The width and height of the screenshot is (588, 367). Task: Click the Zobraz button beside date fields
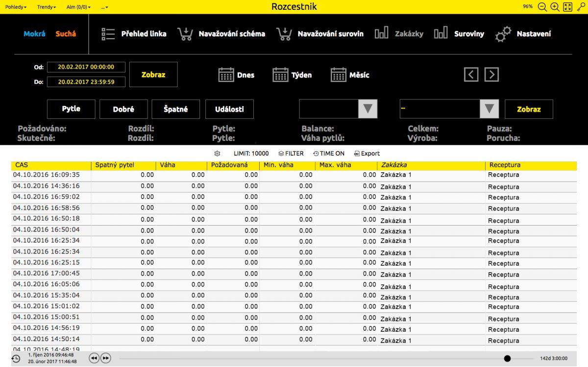pyautogui.click(x=153, y=74)
